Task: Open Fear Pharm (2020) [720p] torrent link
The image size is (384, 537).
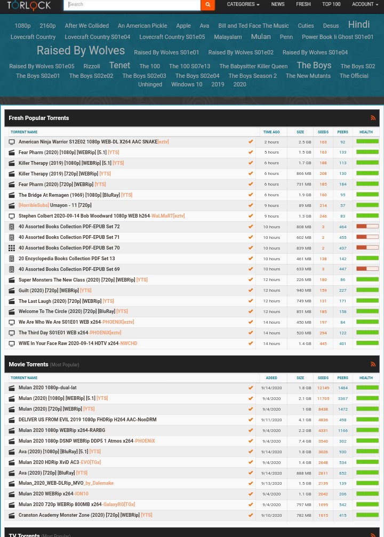Action: (x=62, y=185)
